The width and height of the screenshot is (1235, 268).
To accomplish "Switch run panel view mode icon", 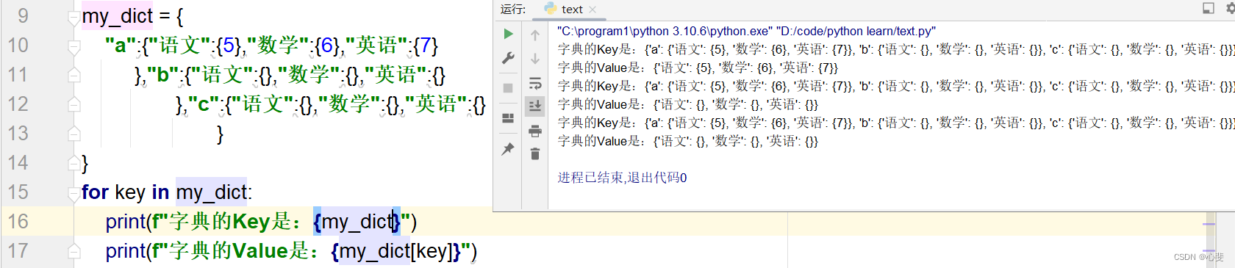I will click(x=1208, y=8).
